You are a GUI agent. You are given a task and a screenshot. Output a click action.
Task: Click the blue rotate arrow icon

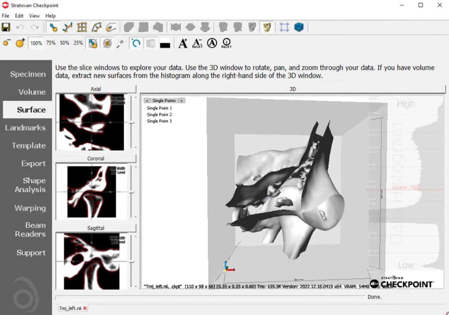click(x=136, y=43)
